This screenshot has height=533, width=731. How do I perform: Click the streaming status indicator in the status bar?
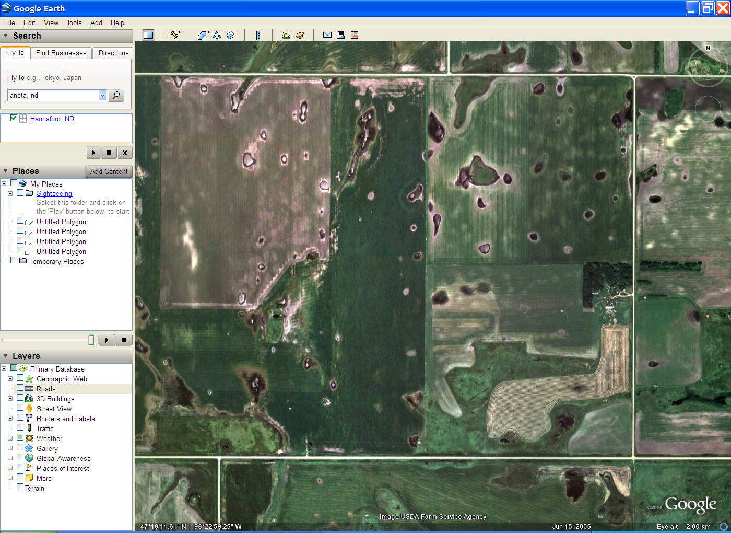724,526
